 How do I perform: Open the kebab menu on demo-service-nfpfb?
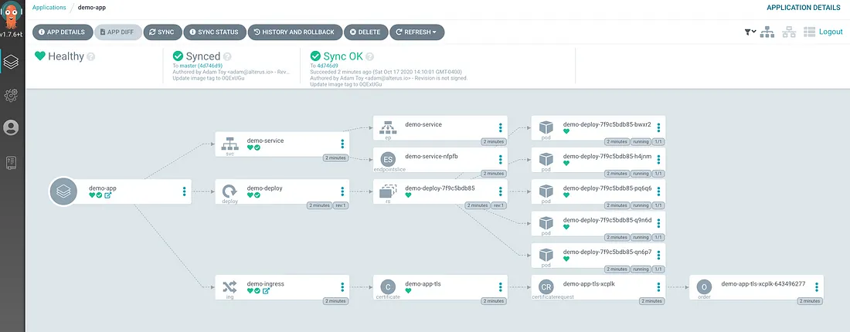point(501,159)
